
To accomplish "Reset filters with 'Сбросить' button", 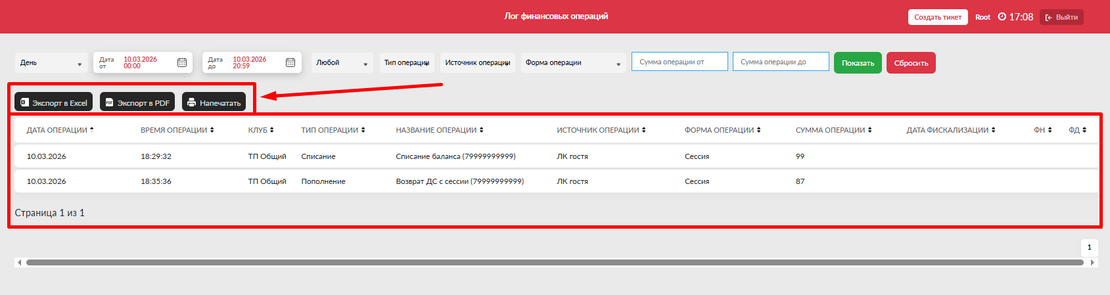I will [x=910, y=63].
